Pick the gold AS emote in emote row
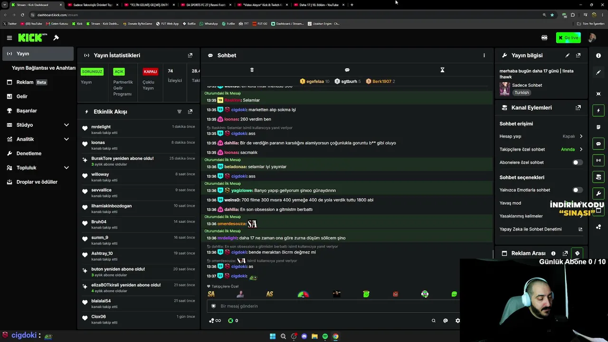The width and height of the screenshot is (608, 342). click(x=270, y=294)
